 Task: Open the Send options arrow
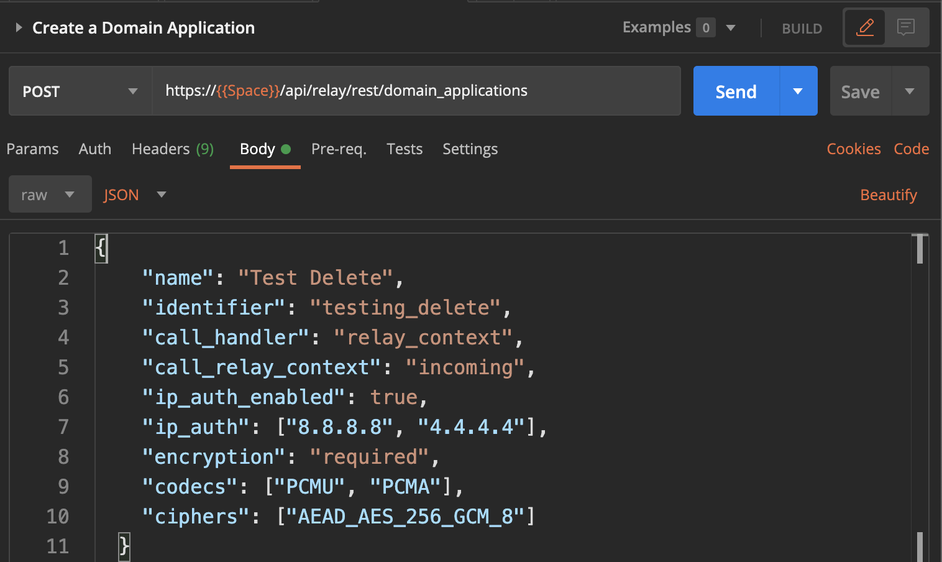798,91
